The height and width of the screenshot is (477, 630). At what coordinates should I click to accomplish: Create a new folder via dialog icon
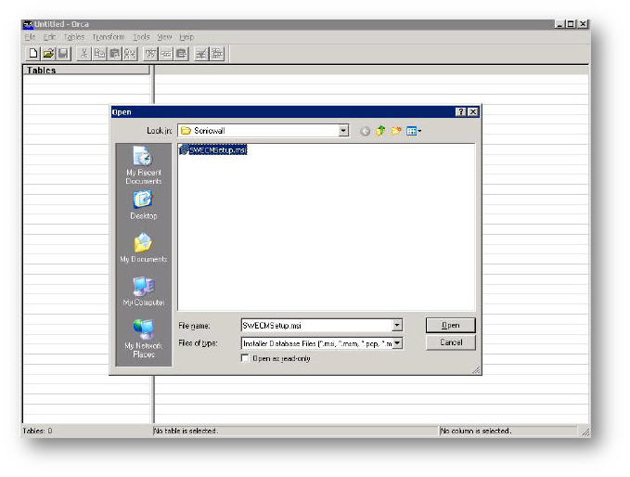[x=396, y=131]
